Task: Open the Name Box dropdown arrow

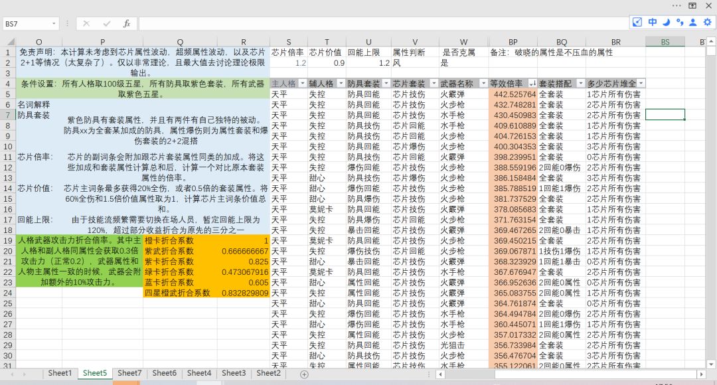Action: click(x=54, y=23)
